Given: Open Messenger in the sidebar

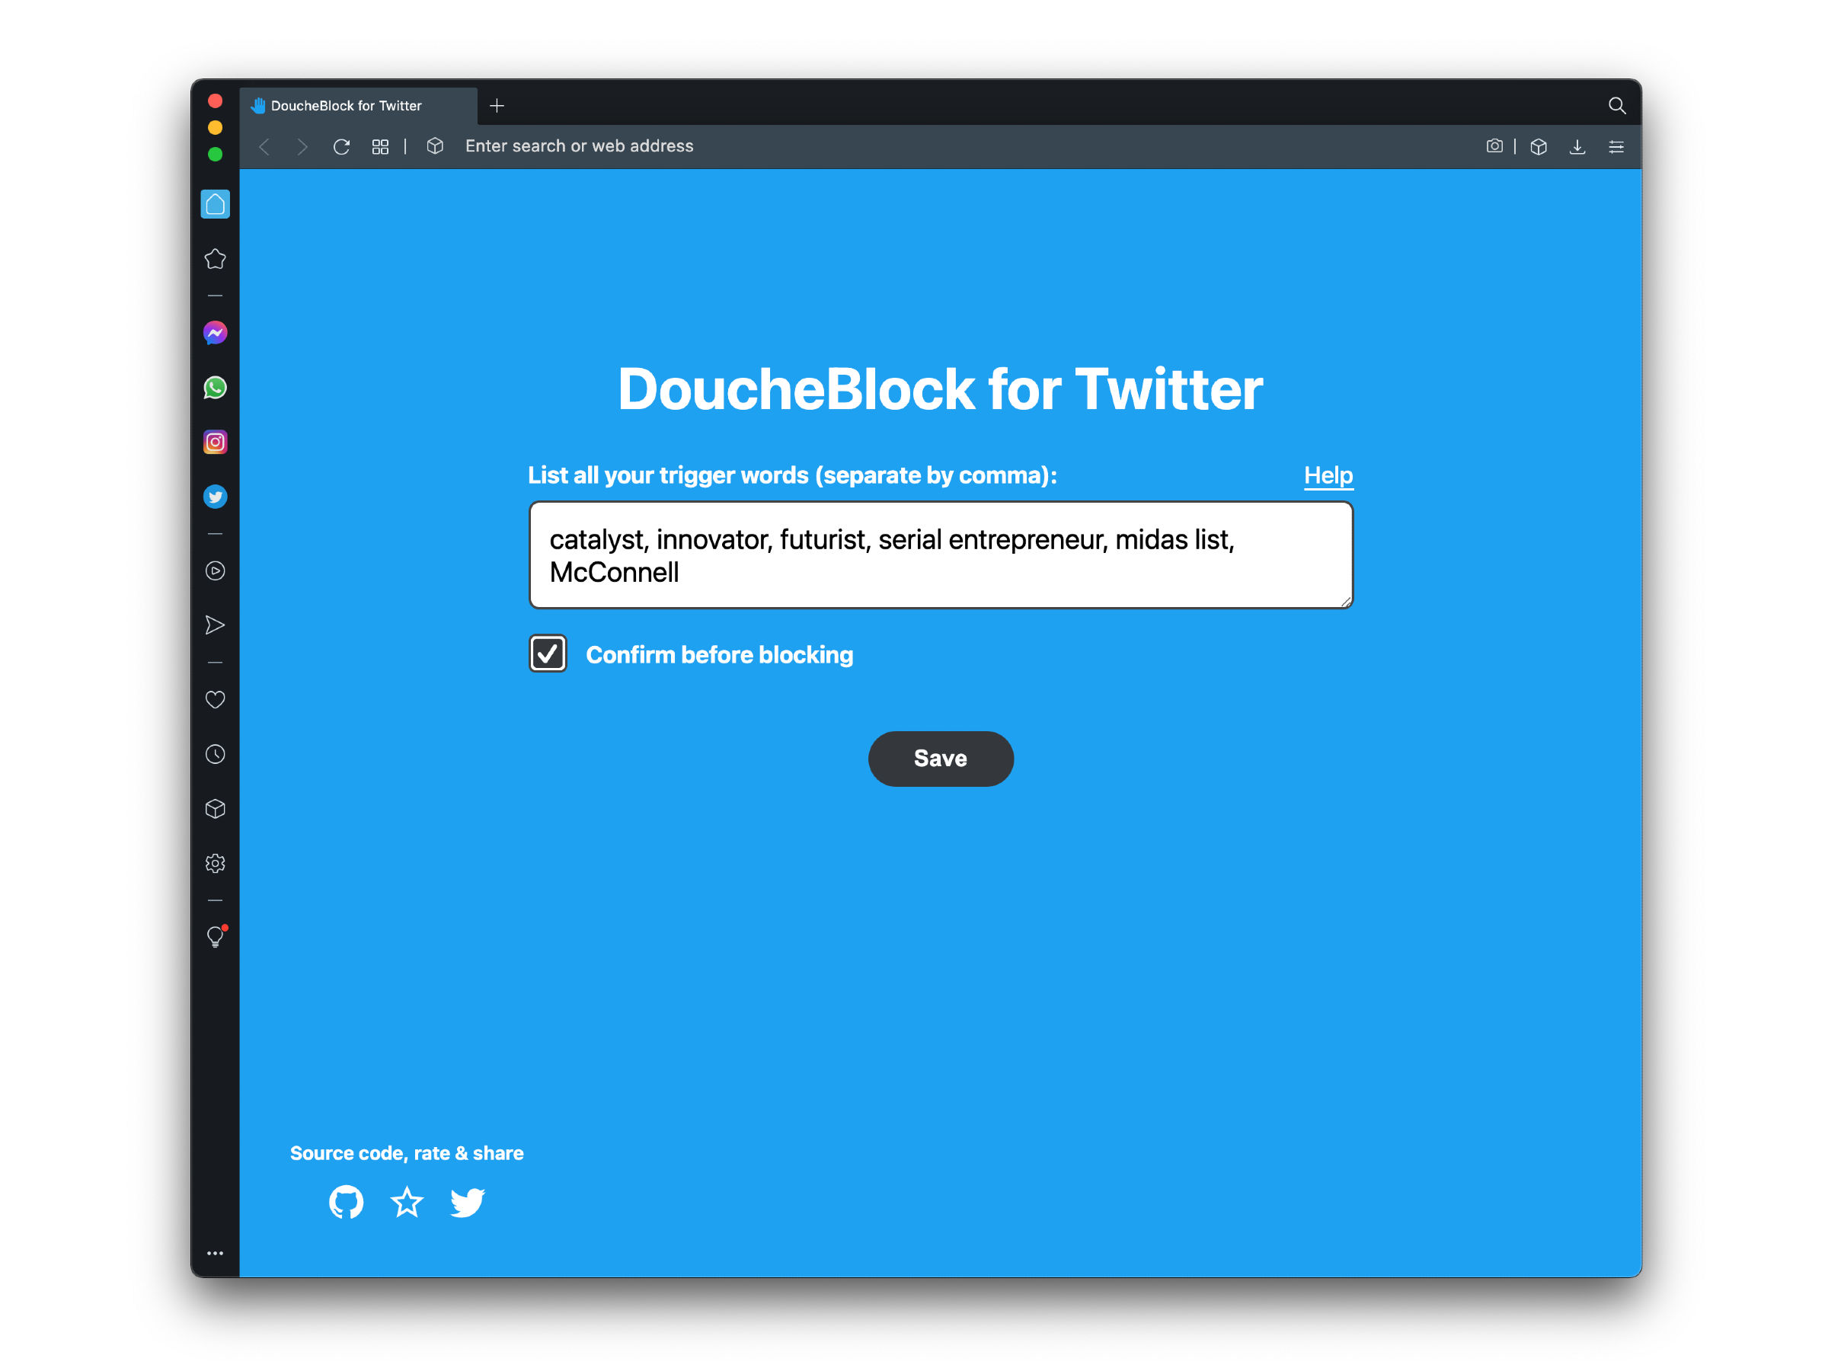Looking at the screenshot, I should click(215, 333).
